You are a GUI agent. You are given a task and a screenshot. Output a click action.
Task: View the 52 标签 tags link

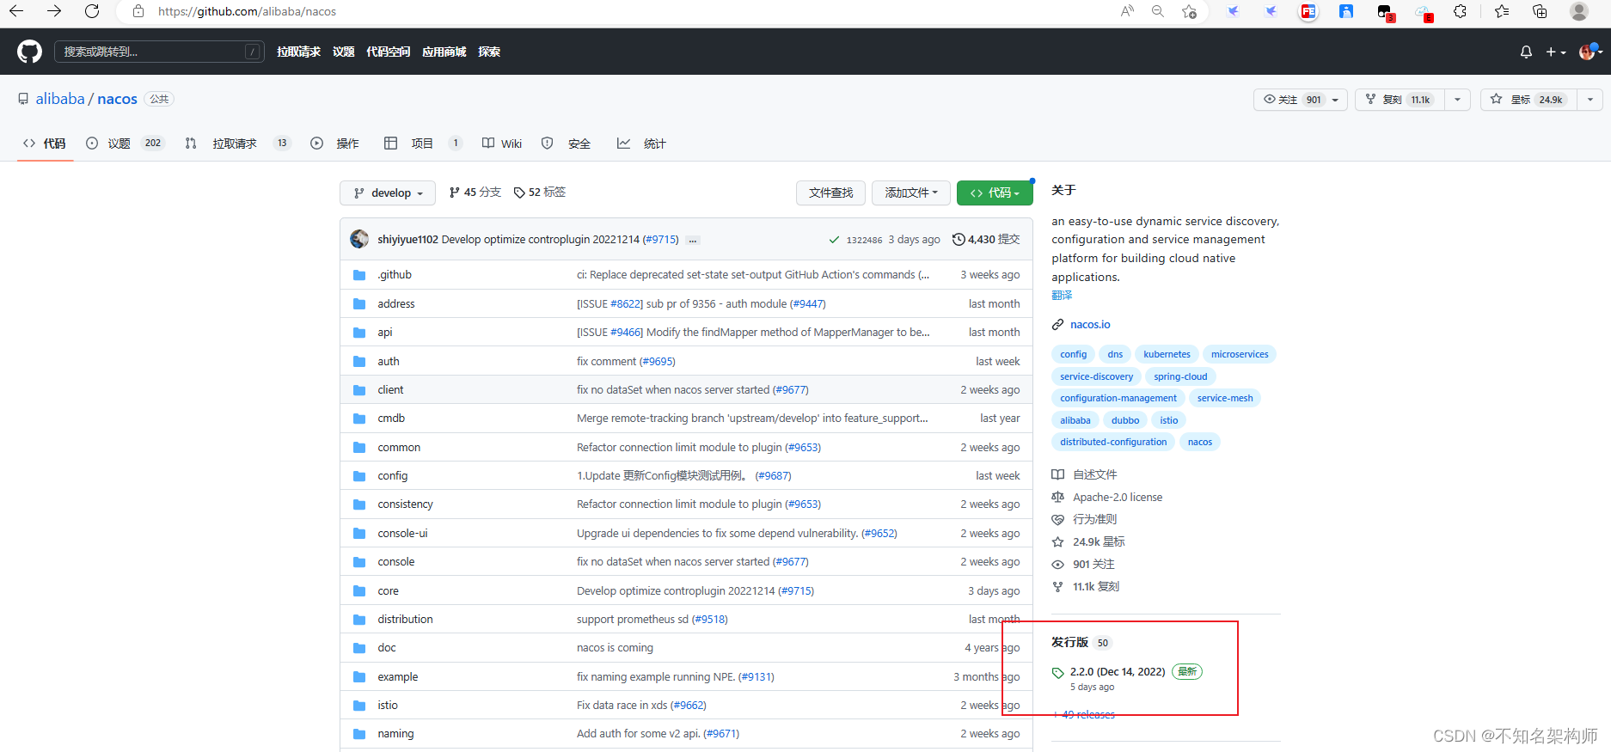pos(540,193)
